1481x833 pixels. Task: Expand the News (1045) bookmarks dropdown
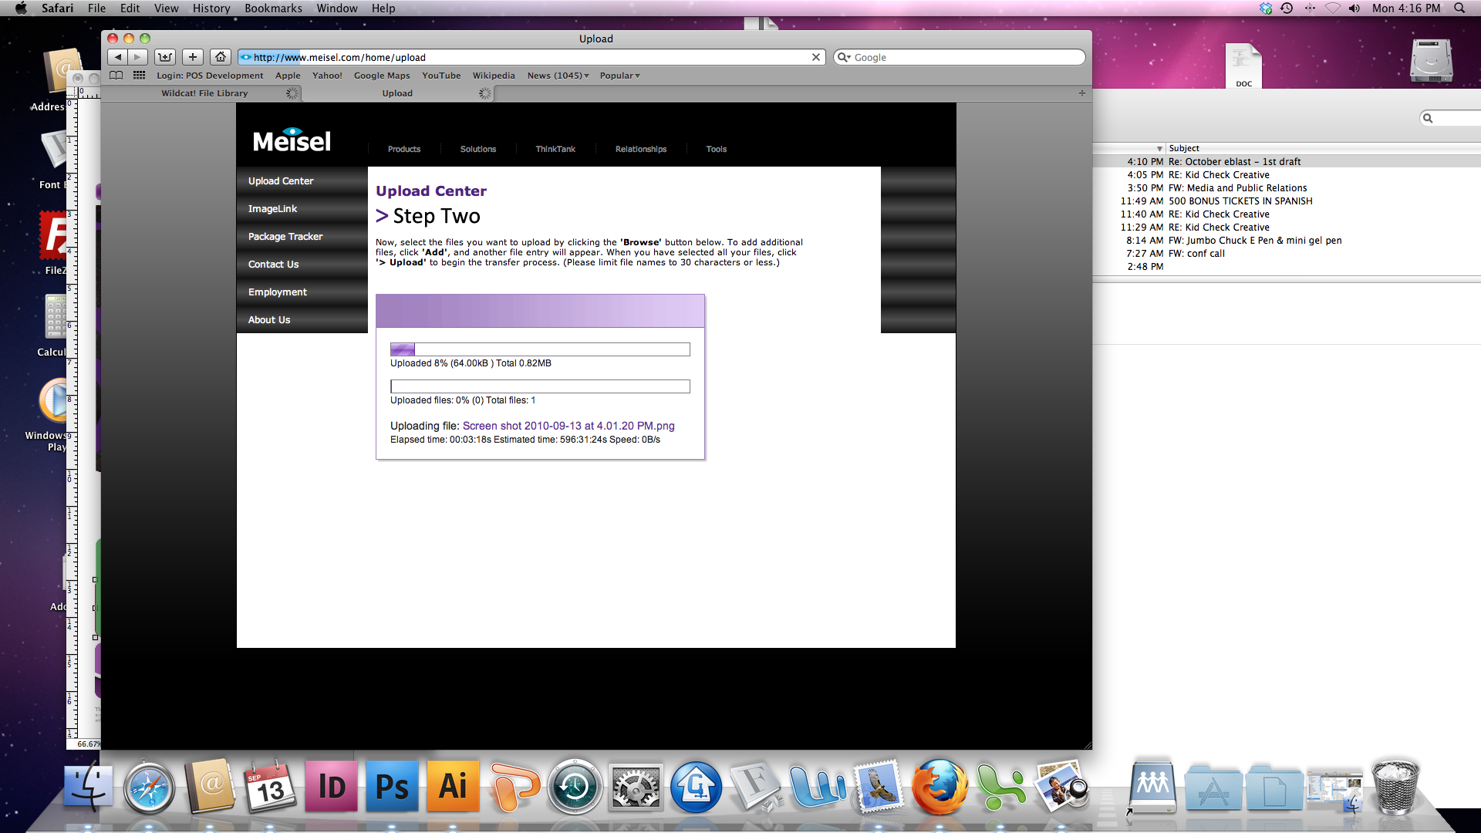(558, 76)
